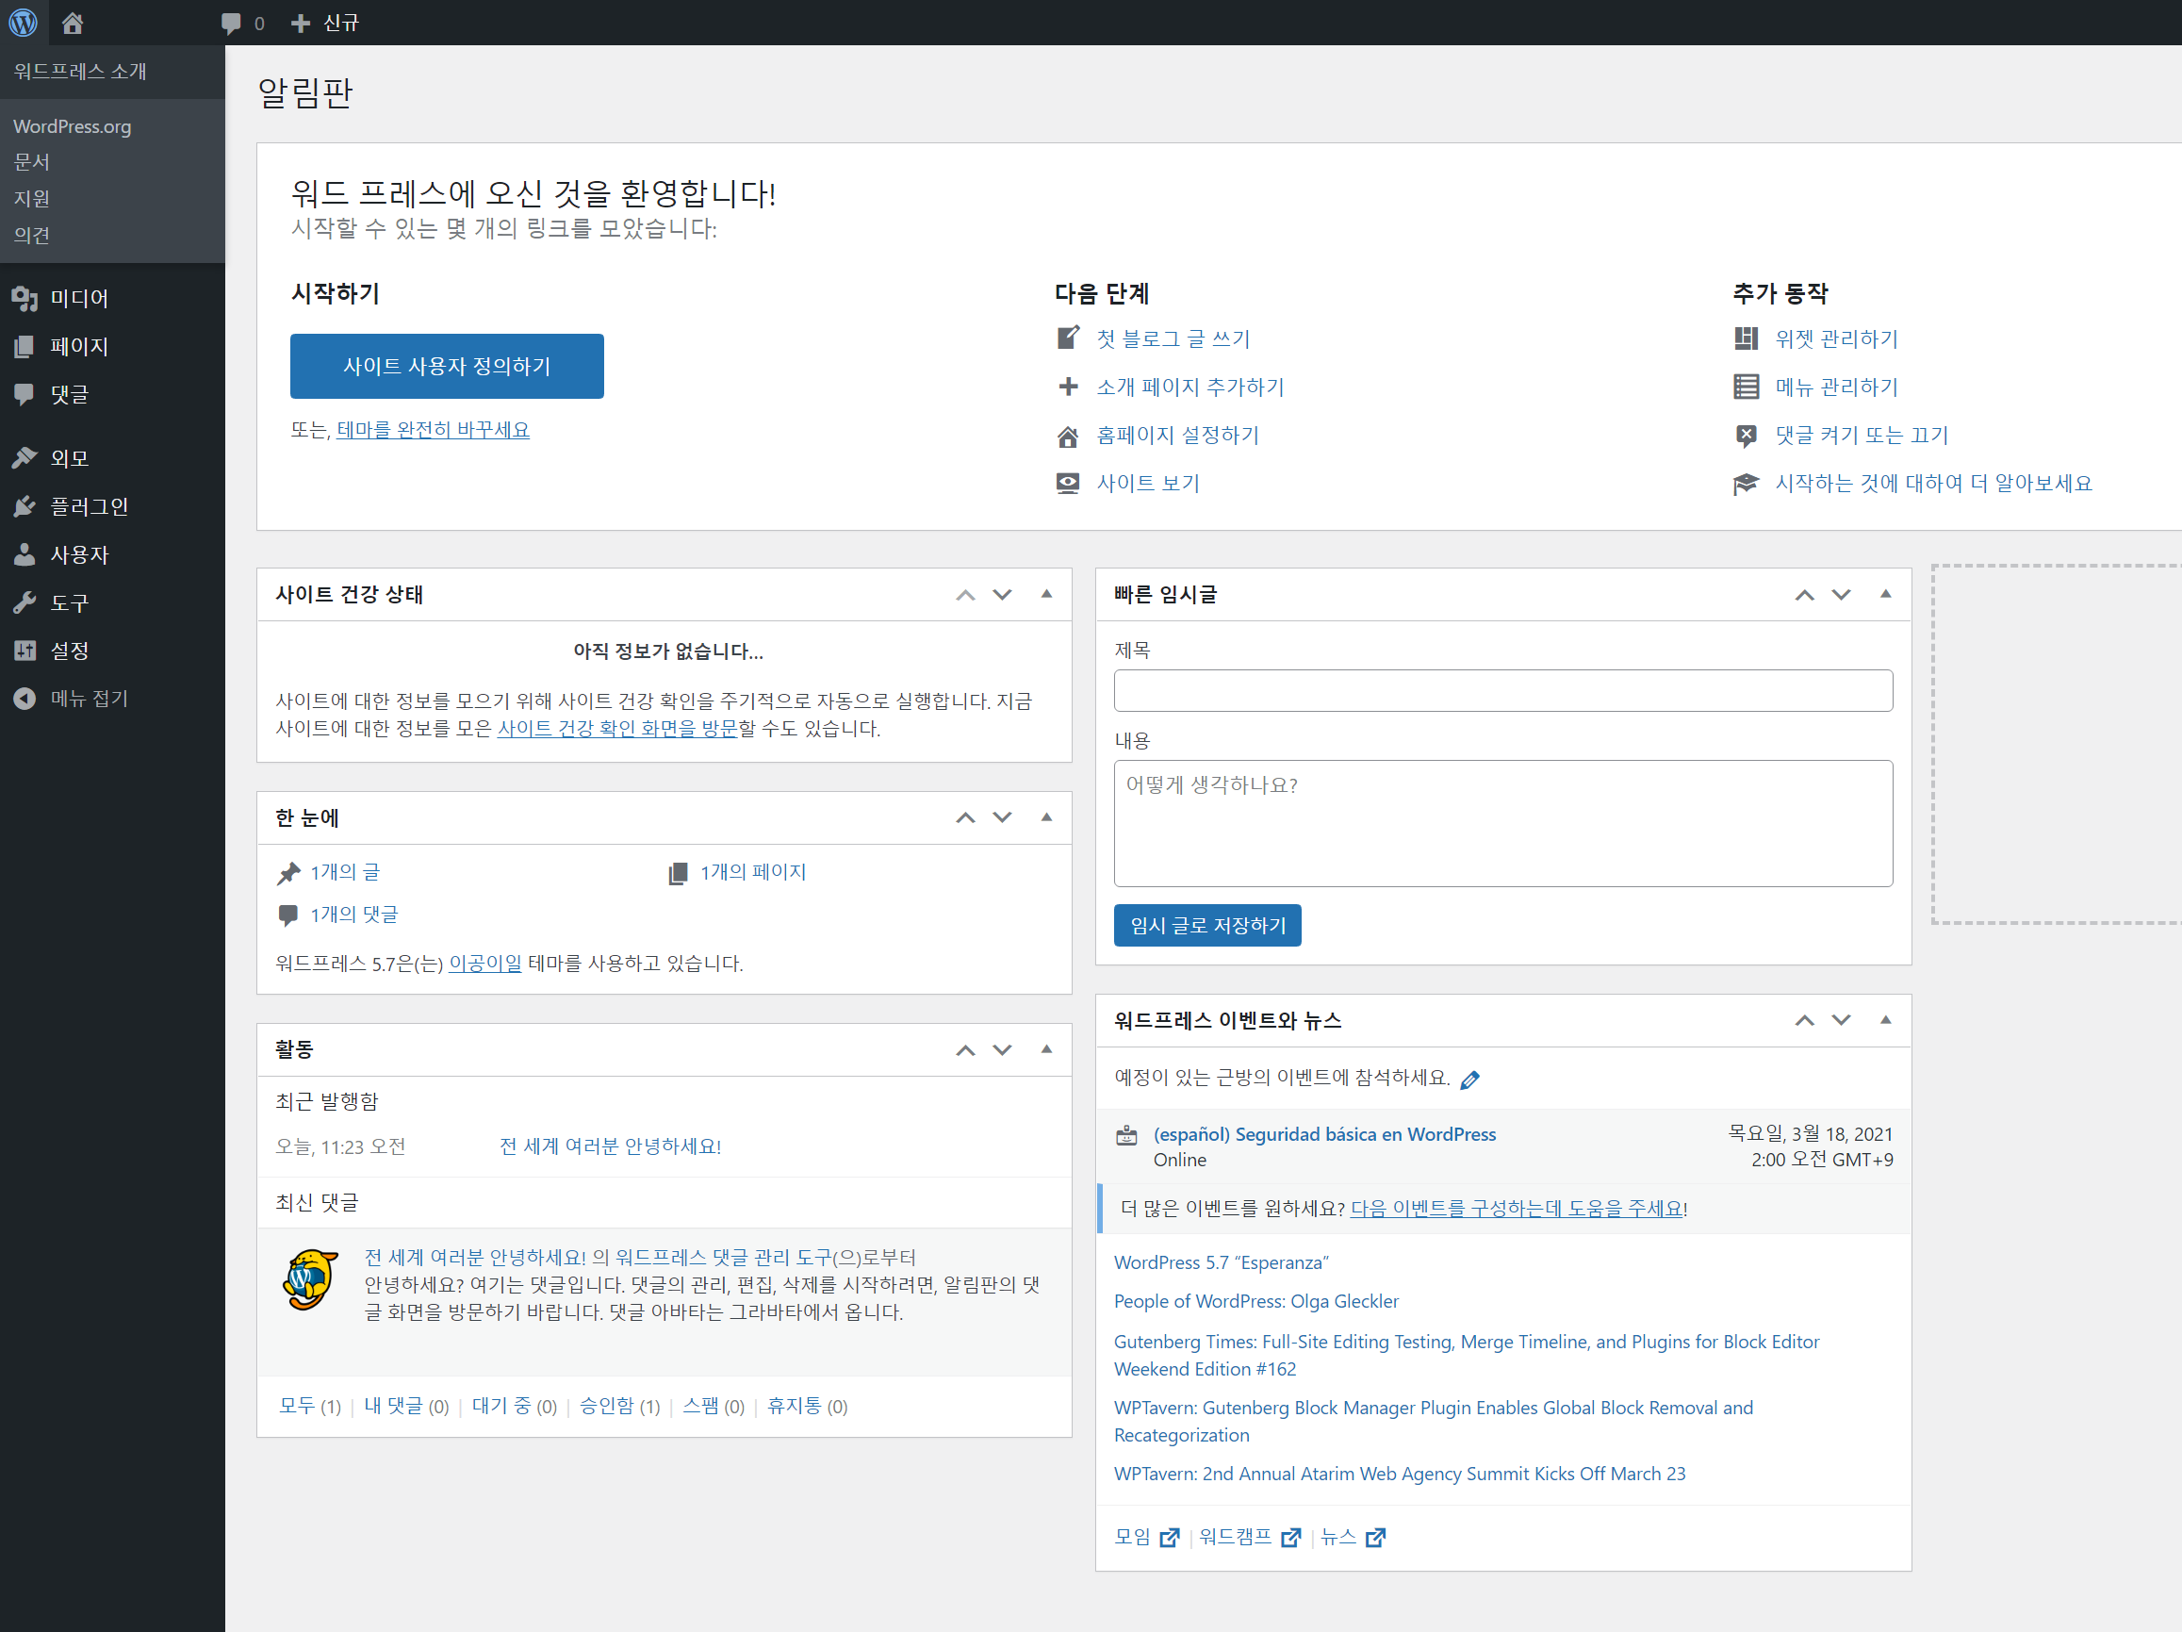Click the 사이트 사용자 정의하기 button
This screenshot has height=1632, width=2182.
tap(446, 366)
